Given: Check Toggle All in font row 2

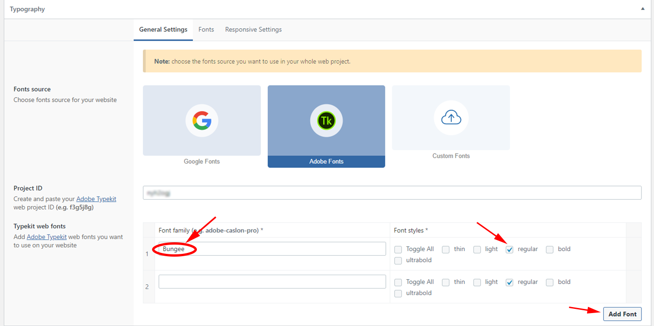Looking at the screenshot, I should pyautogui.click(x=398, y=283).
